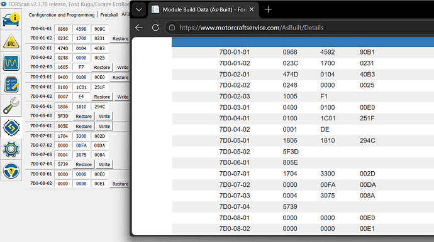Viewport: 434px width, 242px height.
Task: Edit the 00E1 field in 7D0-08-02
Action: coord(99,184)
